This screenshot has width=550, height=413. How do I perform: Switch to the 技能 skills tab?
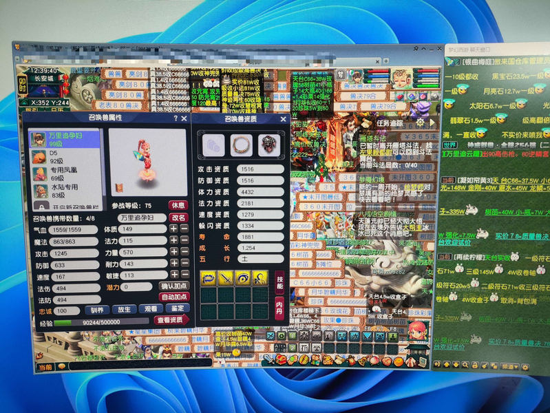[279, 283]
